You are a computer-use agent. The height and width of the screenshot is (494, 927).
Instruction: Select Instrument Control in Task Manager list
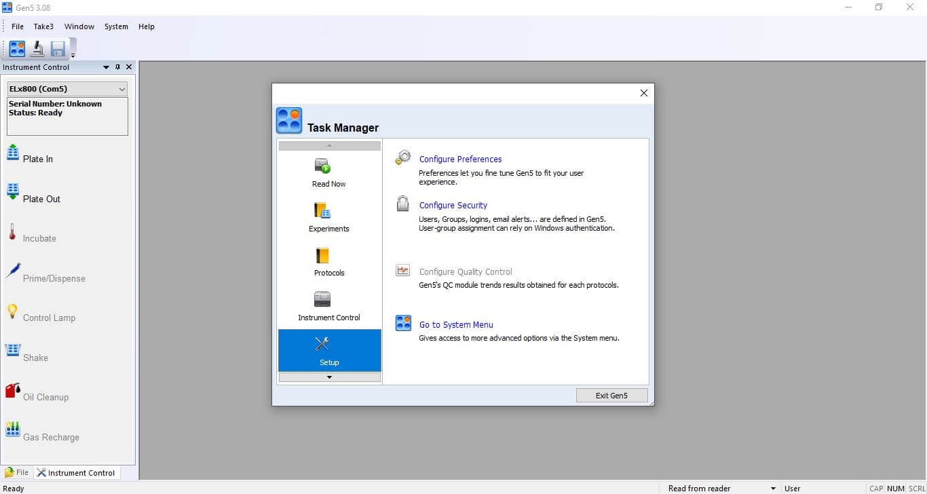pyautogui.click(x=329, y=307)
